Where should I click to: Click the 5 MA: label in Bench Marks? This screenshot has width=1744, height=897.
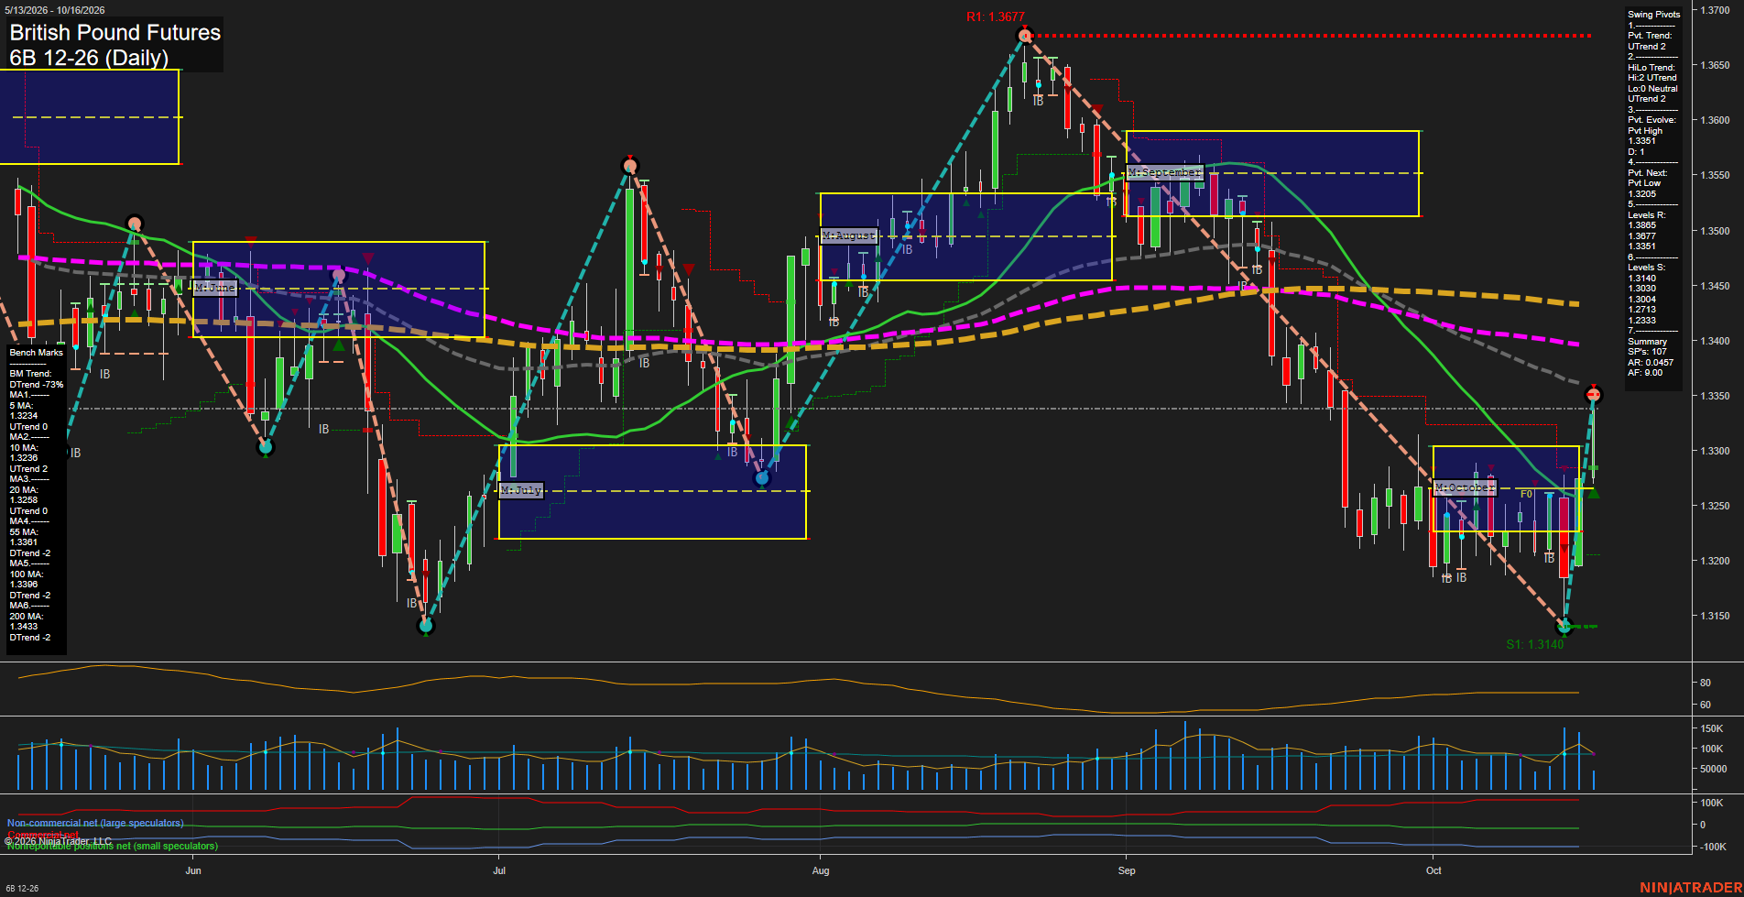[21, 406]
